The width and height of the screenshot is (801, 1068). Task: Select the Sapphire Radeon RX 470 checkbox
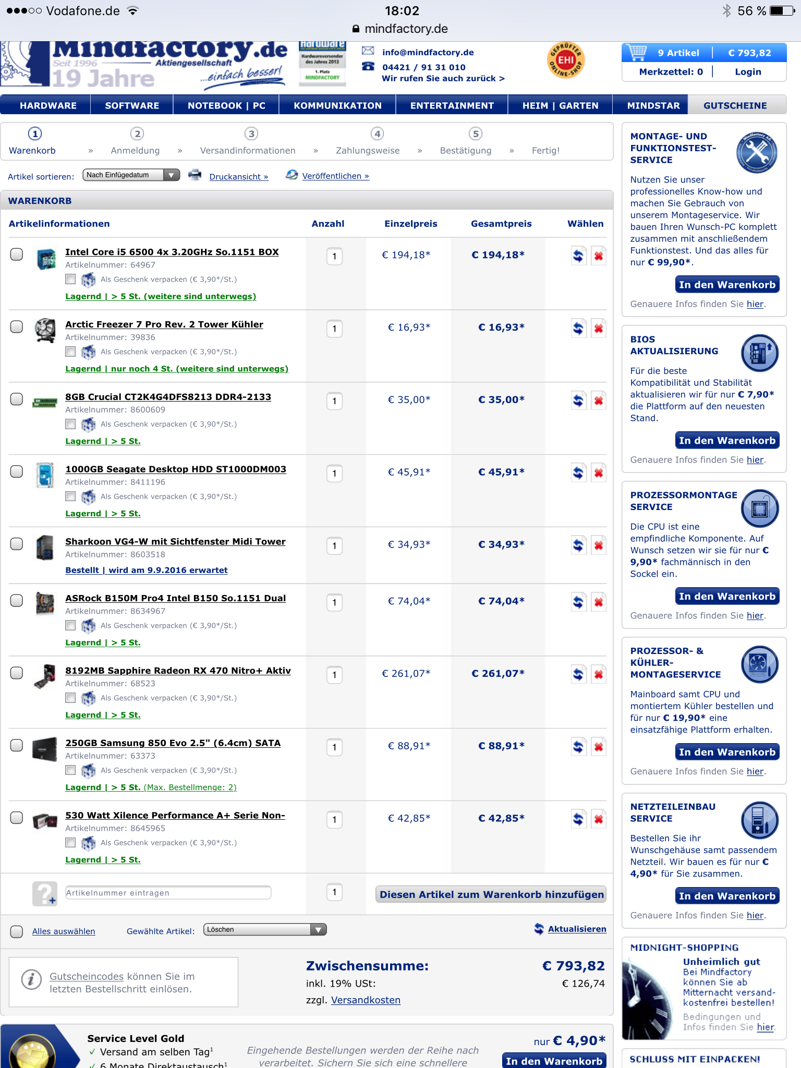pos(17,673)
